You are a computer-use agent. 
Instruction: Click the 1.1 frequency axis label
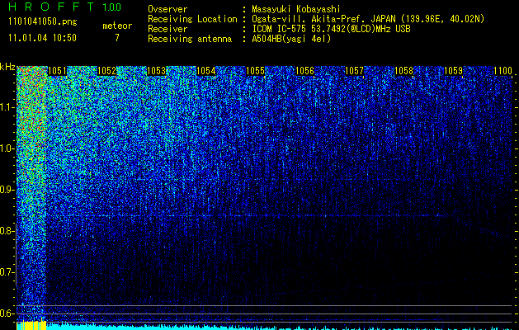(7, 107)
